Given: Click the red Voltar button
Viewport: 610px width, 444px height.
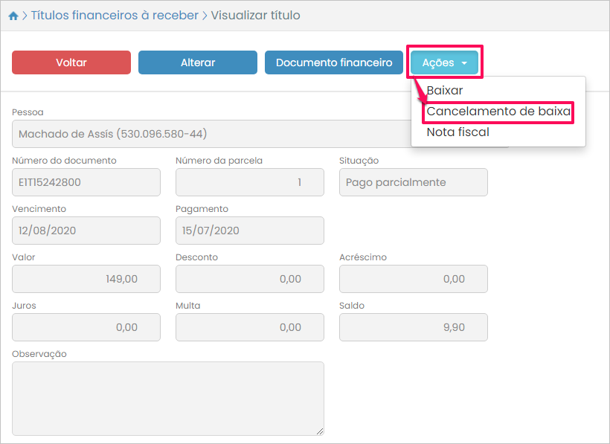Looking at the screenshot, I should coord(71,62).
